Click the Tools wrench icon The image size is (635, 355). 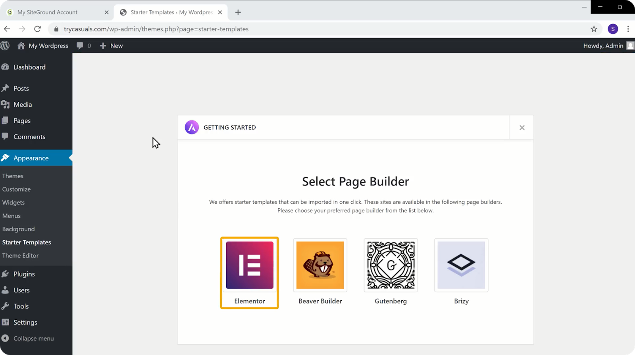5,306
